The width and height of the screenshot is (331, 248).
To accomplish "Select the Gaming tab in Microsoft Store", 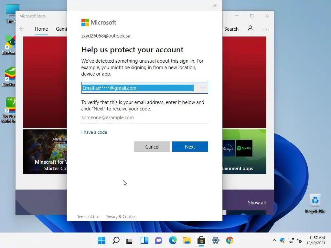I will click(x=61, y=29).
